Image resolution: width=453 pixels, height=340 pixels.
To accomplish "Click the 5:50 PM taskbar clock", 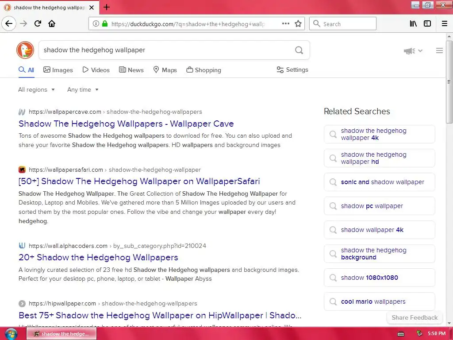I will click(437, 334).
